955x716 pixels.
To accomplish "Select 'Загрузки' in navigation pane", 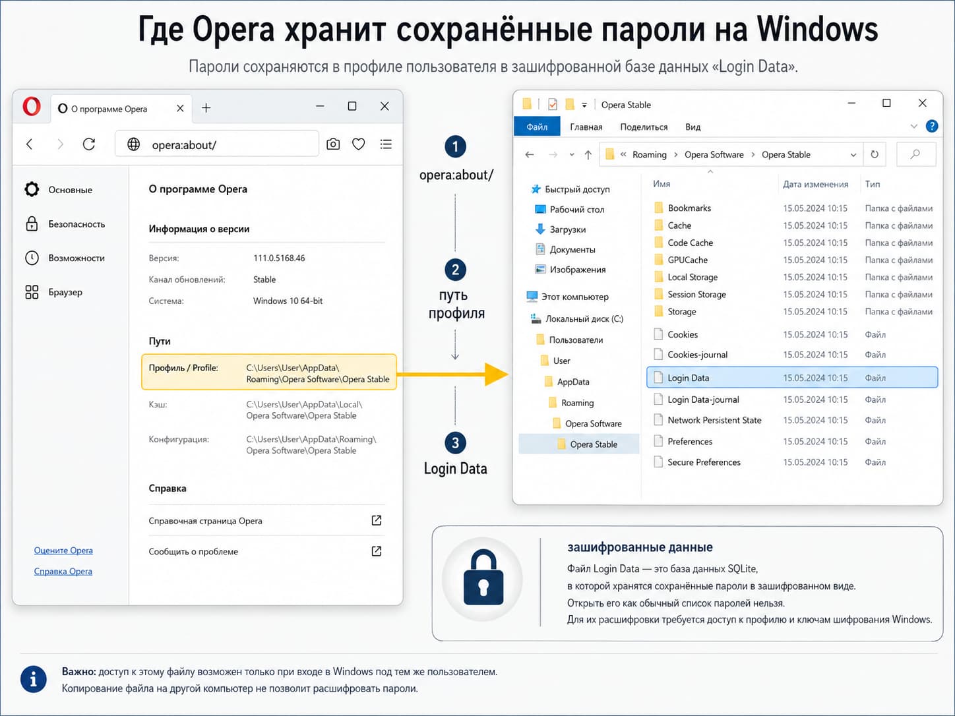I will coord(560,229).
